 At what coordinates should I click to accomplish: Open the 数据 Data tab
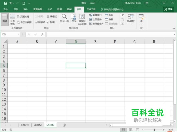point(59,9)
